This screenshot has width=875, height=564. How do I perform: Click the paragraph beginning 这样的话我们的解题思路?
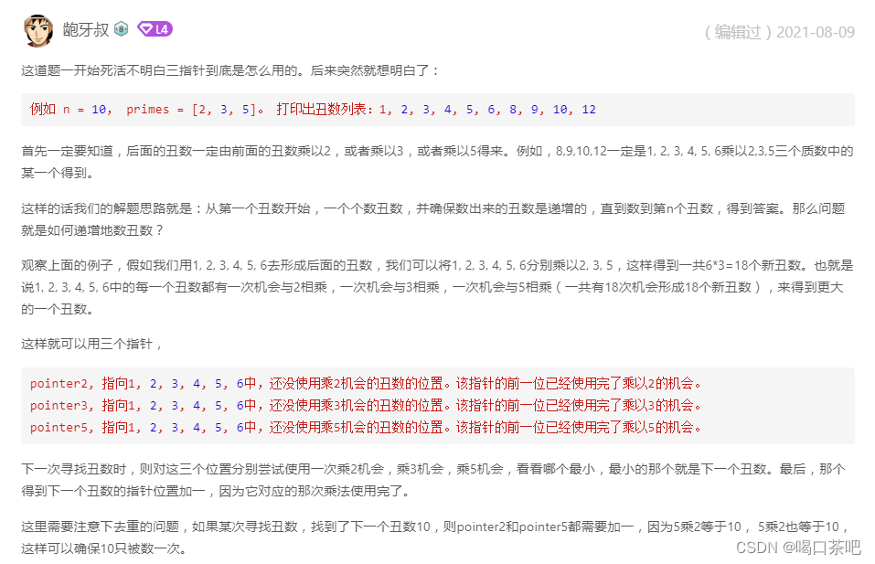coord(433,219)
